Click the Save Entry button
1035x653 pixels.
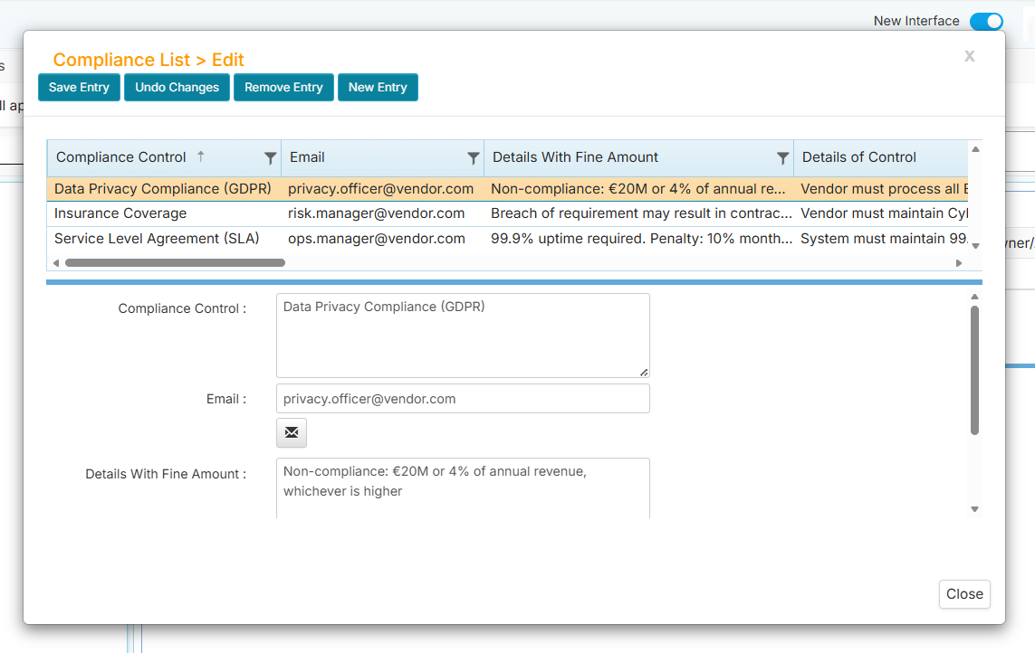click(79, 88)
